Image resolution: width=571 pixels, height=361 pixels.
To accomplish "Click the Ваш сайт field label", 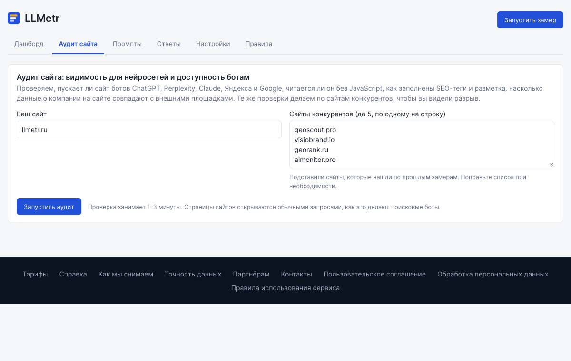I will [32, 114].
